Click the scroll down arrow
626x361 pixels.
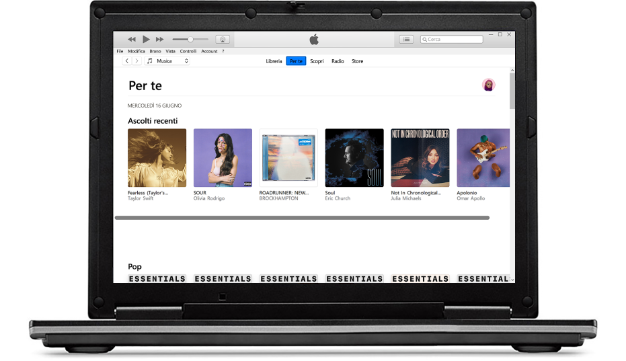(512, 280)
